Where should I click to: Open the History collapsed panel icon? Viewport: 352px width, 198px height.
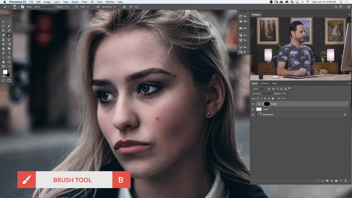[x=241, y=16]
